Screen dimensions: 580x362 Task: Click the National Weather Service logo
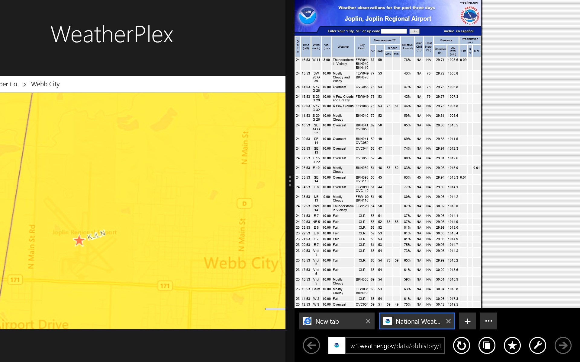tap(470, 15)
